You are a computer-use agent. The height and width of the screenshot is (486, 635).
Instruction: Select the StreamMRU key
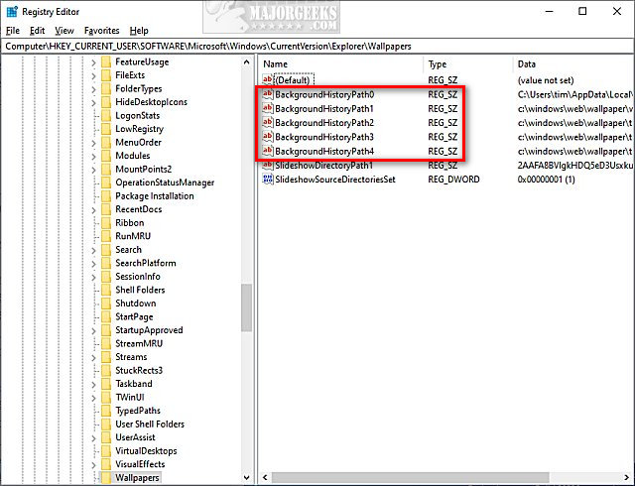(139, 344)
